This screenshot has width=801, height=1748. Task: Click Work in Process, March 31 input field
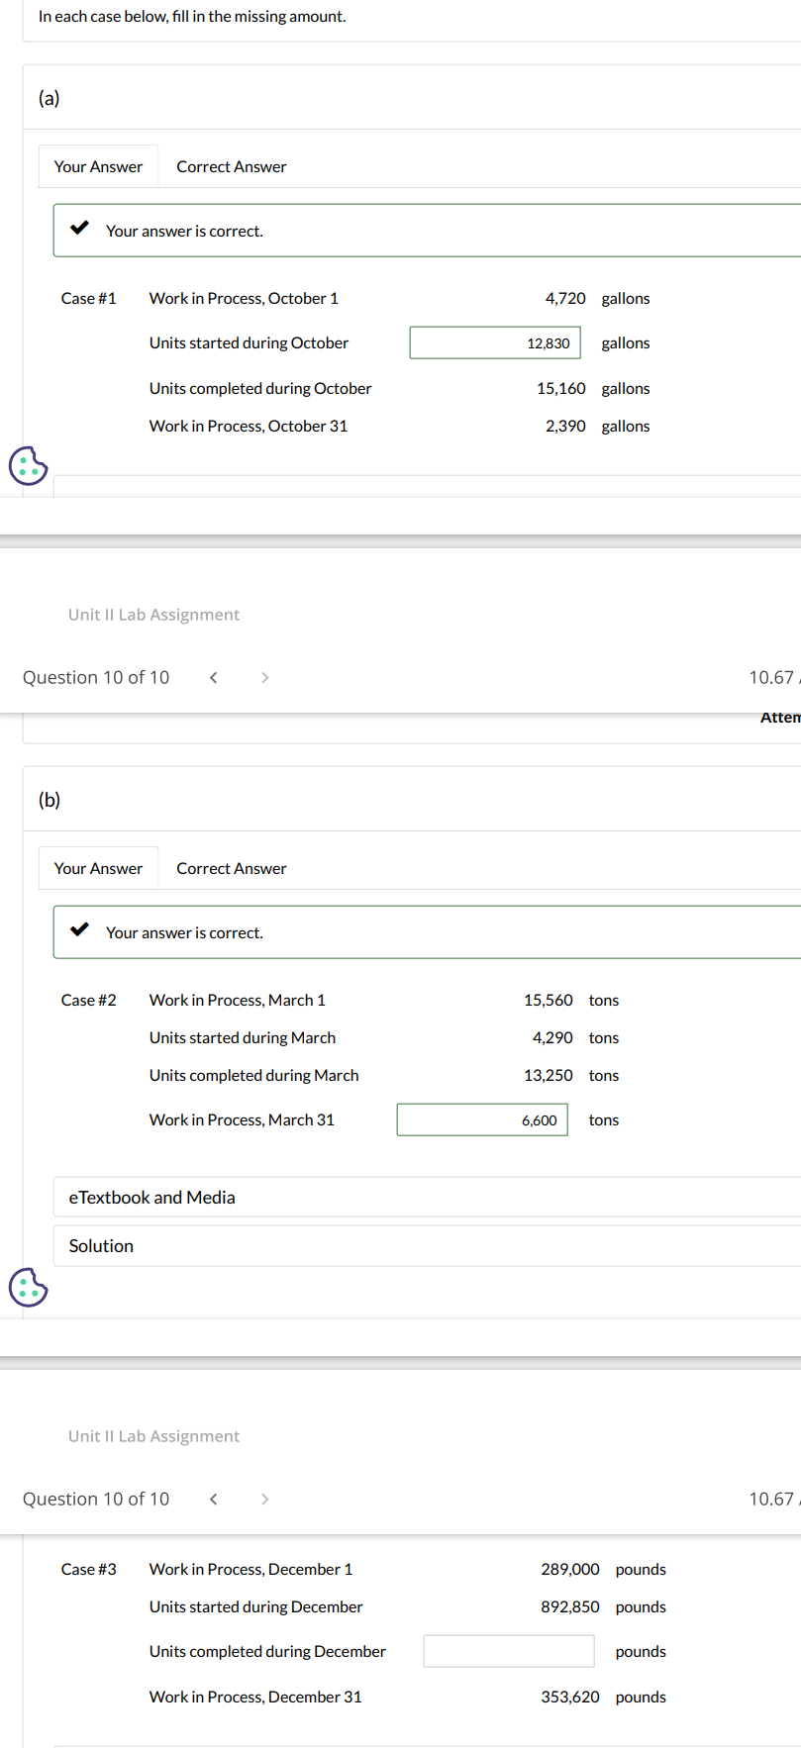pyautogui.click(x=482, y=1120)
